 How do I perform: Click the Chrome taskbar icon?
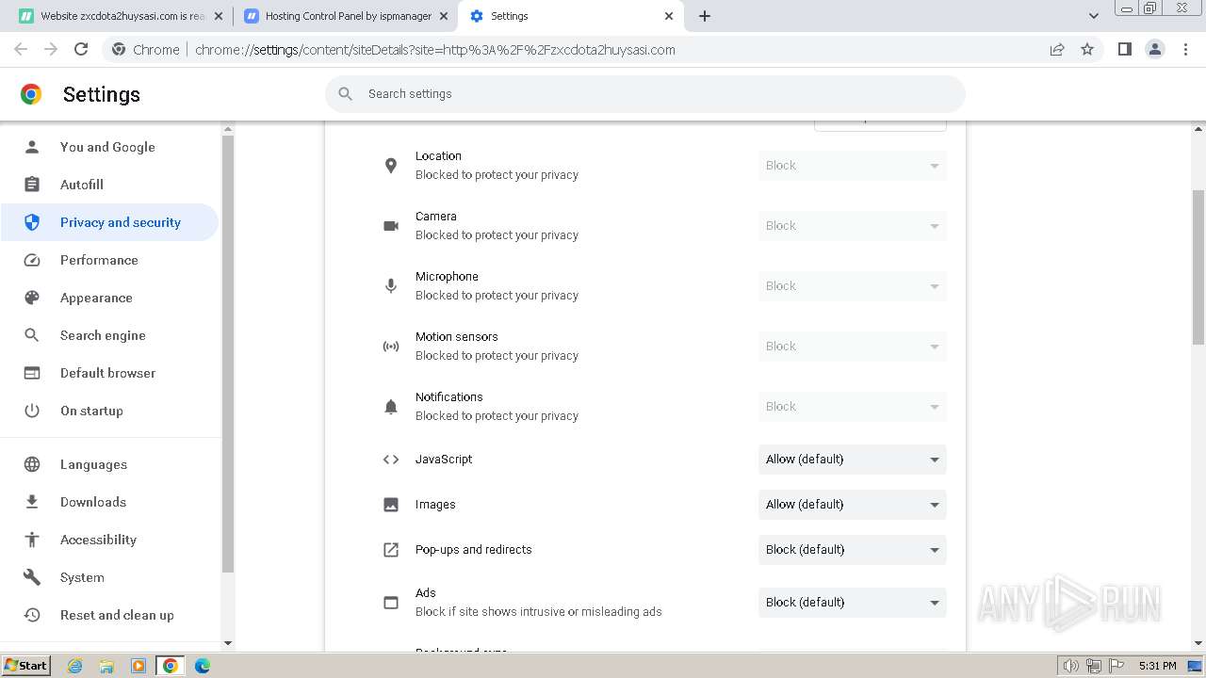coord(171,666)
